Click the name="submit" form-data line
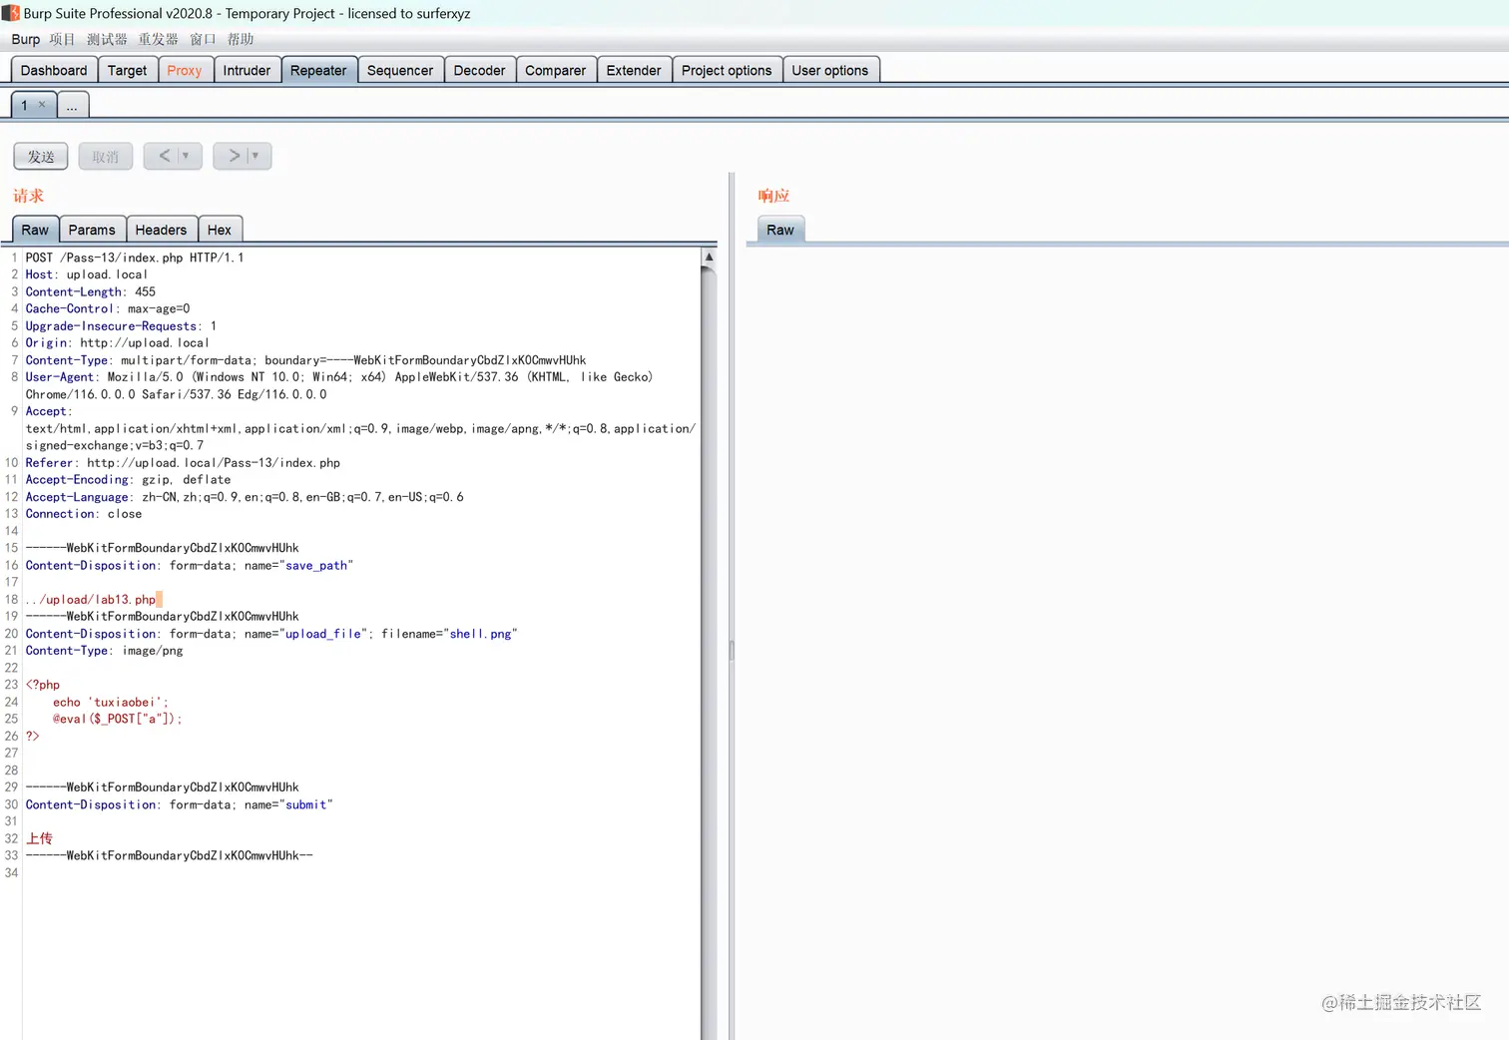This screenshot has height=1040, width=1509. (179, 804)
